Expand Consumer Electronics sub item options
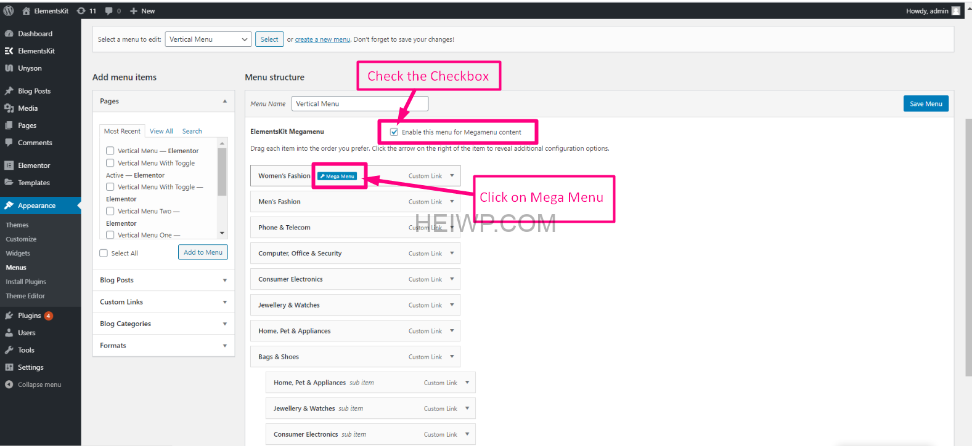972x446 pixels. tap(467, 434)
